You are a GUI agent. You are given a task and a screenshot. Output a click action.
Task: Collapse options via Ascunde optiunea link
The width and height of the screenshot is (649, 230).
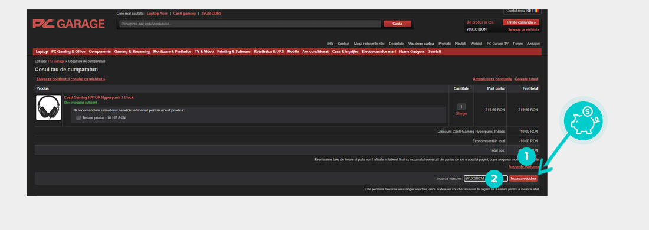click(523, 166)
